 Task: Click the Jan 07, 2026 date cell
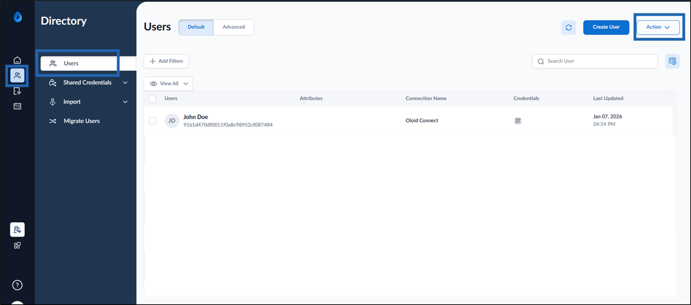(x=608, y=116)
